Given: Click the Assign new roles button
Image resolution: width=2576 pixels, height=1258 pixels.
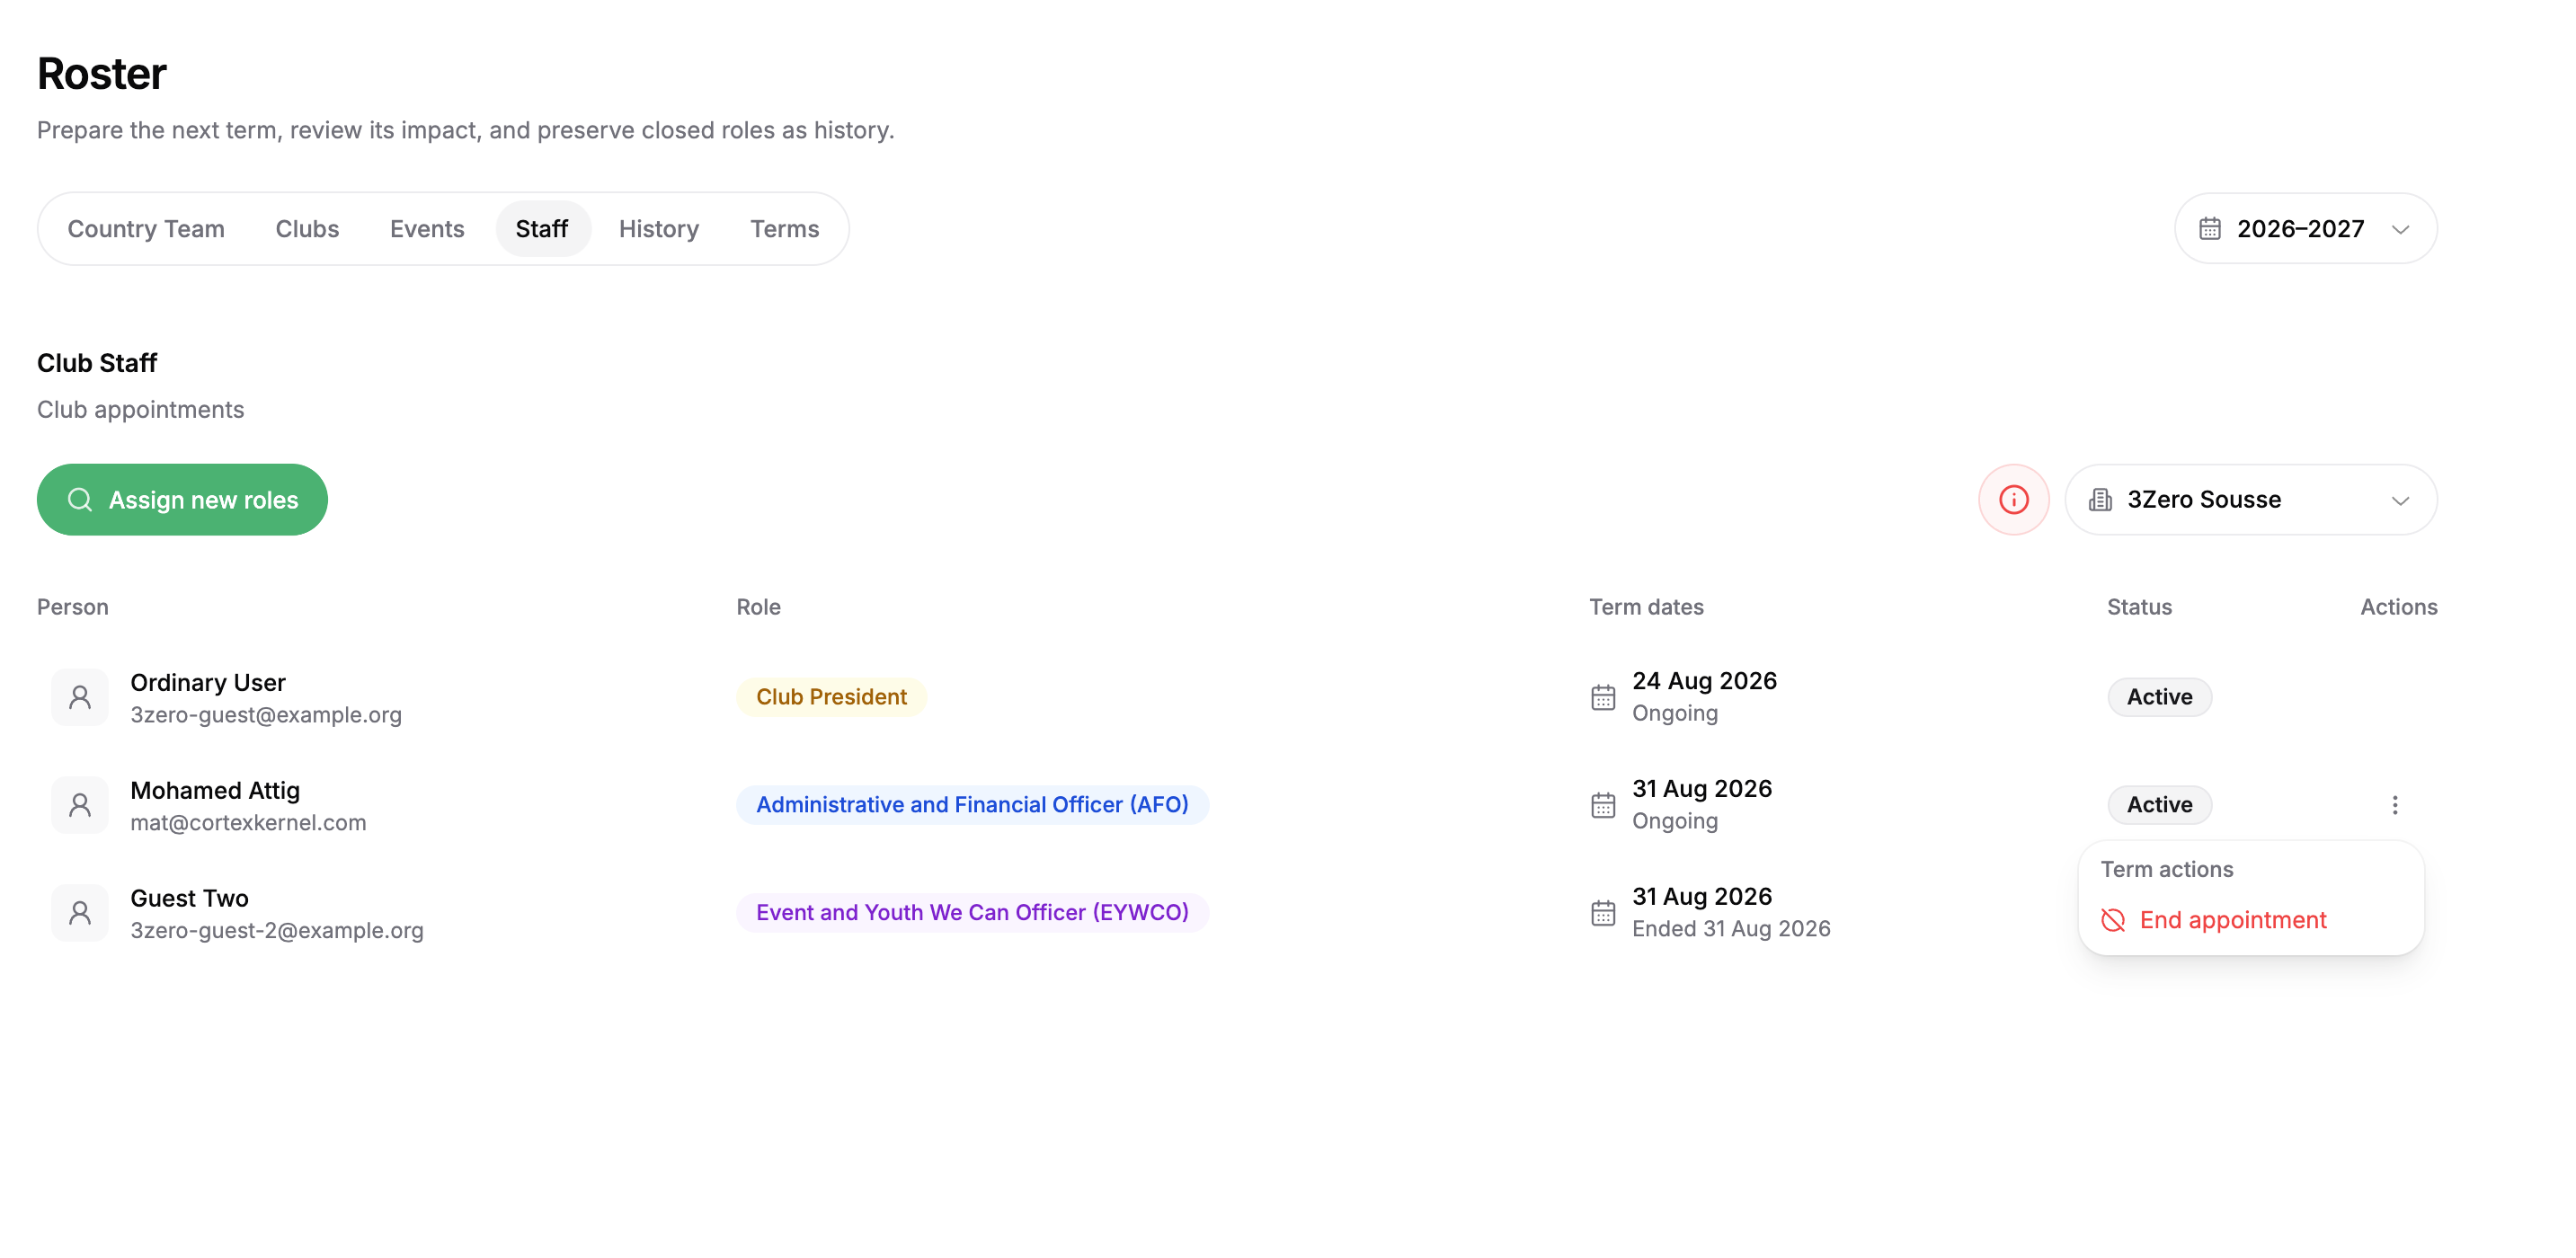Looking at the screenshot, I should [182, 500].
